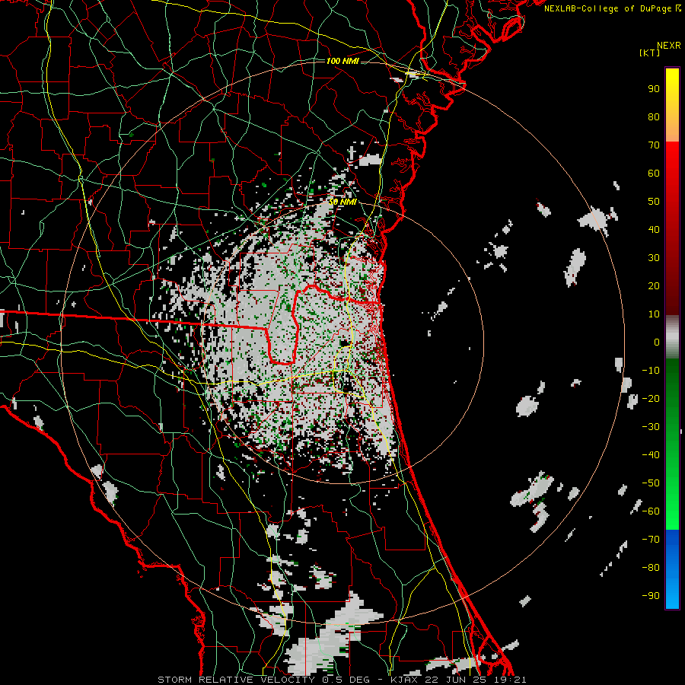The image size is (685, 685).
Task: Click the [KT] units label
Action: tap(649, 53)
